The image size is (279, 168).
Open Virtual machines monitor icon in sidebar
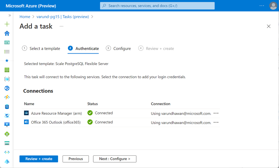click(x=7, y=125)
